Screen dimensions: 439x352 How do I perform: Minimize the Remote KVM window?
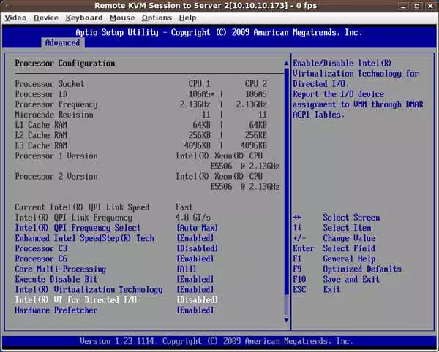pos(403,6)
